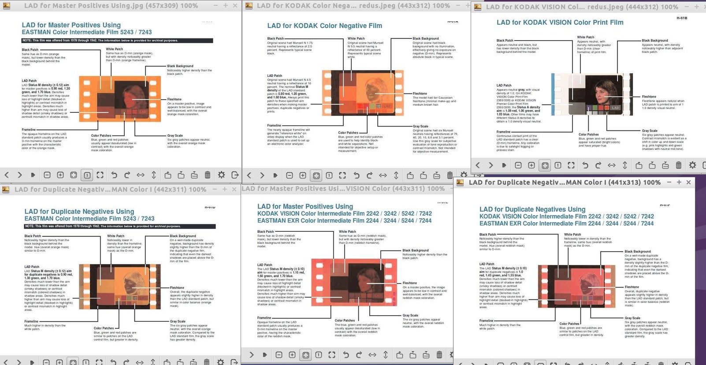Click the film frame image in KODAK VISION Col window
The height and width of the screenshot is (365, 706).
pos(592,94)
